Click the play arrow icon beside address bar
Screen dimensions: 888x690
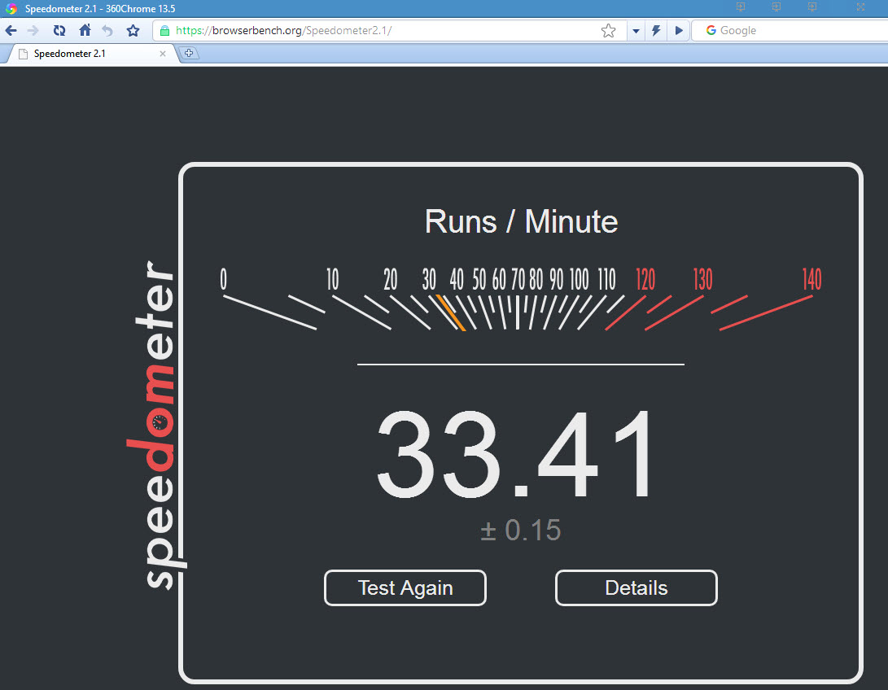coord(679,31)
